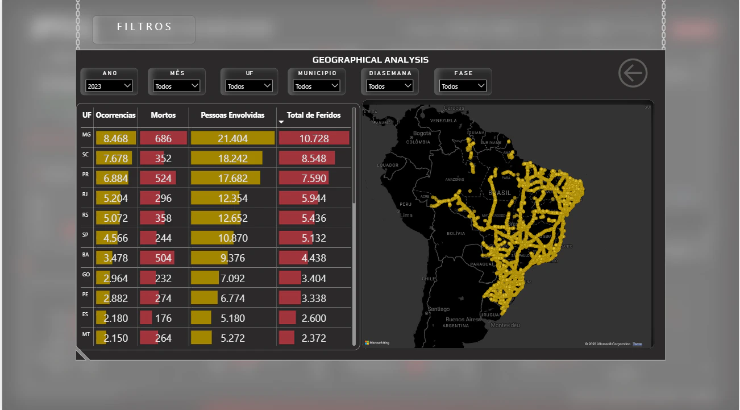Image resolution: width=740 pixels, height=410 pixels.
Task: Click Pessoas Envolvidas value 7.092
Action: click(232, 278)
